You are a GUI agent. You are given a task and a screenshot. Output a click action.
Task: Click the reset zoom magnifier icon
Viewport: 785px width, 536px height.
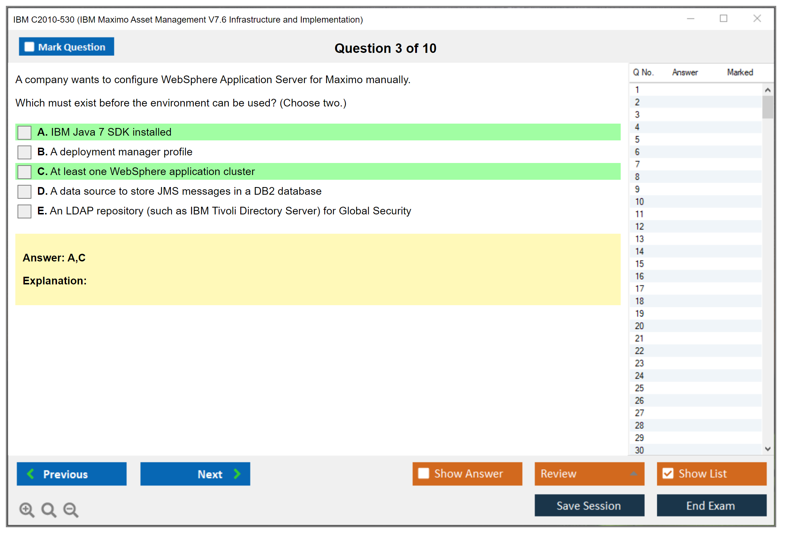pos(49,509)
